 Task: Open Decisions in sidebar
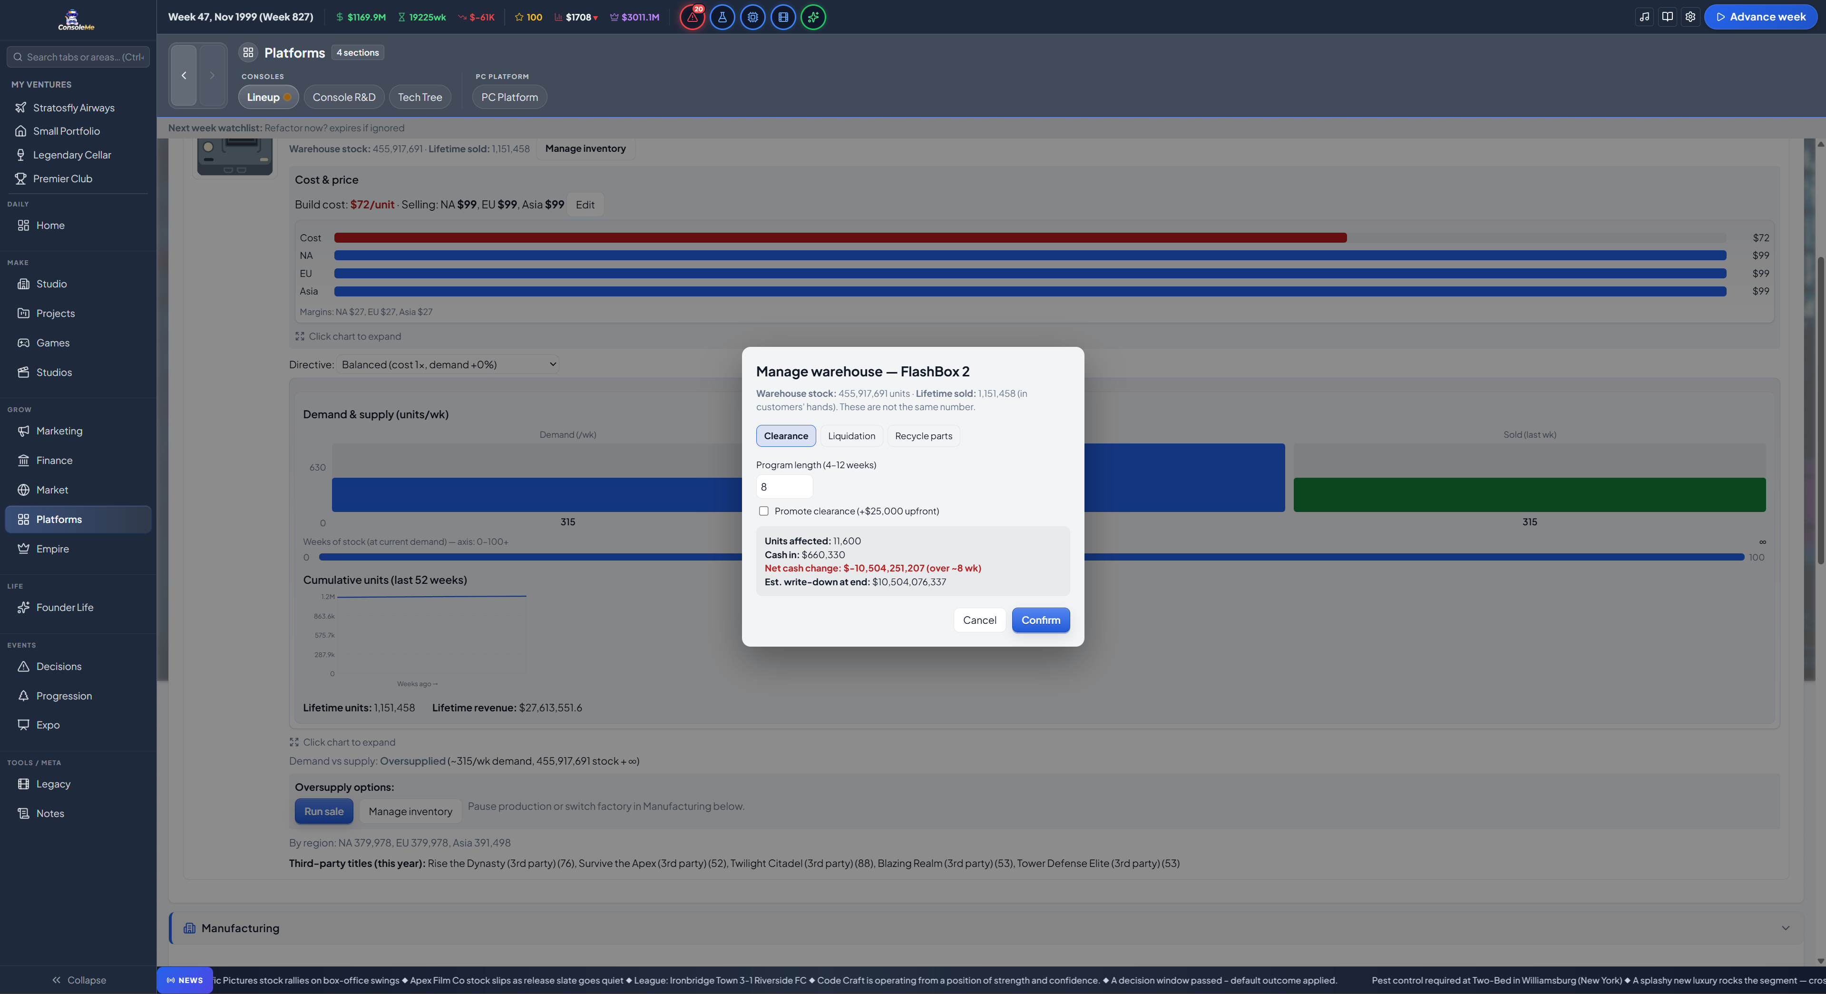[x=78, y=667]
